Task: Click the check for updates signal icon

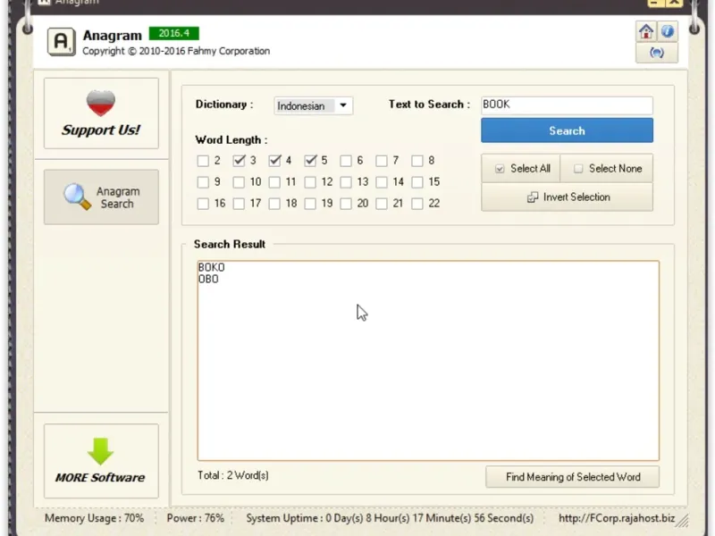Action: tap(657, 53)
